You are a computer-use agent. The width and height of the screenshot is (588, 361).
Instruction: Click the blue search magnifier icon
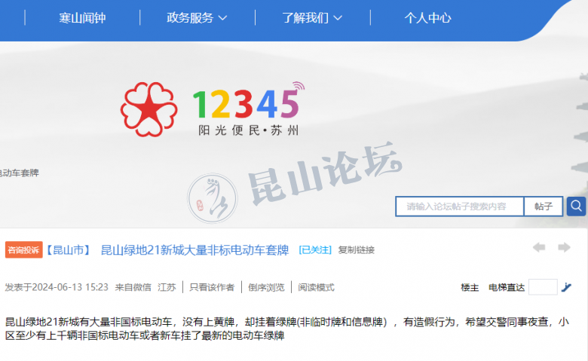tap(576, 207)
